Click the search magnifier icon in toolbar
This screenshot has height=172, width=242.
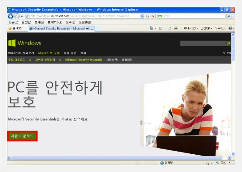click(x=228, y=16)
